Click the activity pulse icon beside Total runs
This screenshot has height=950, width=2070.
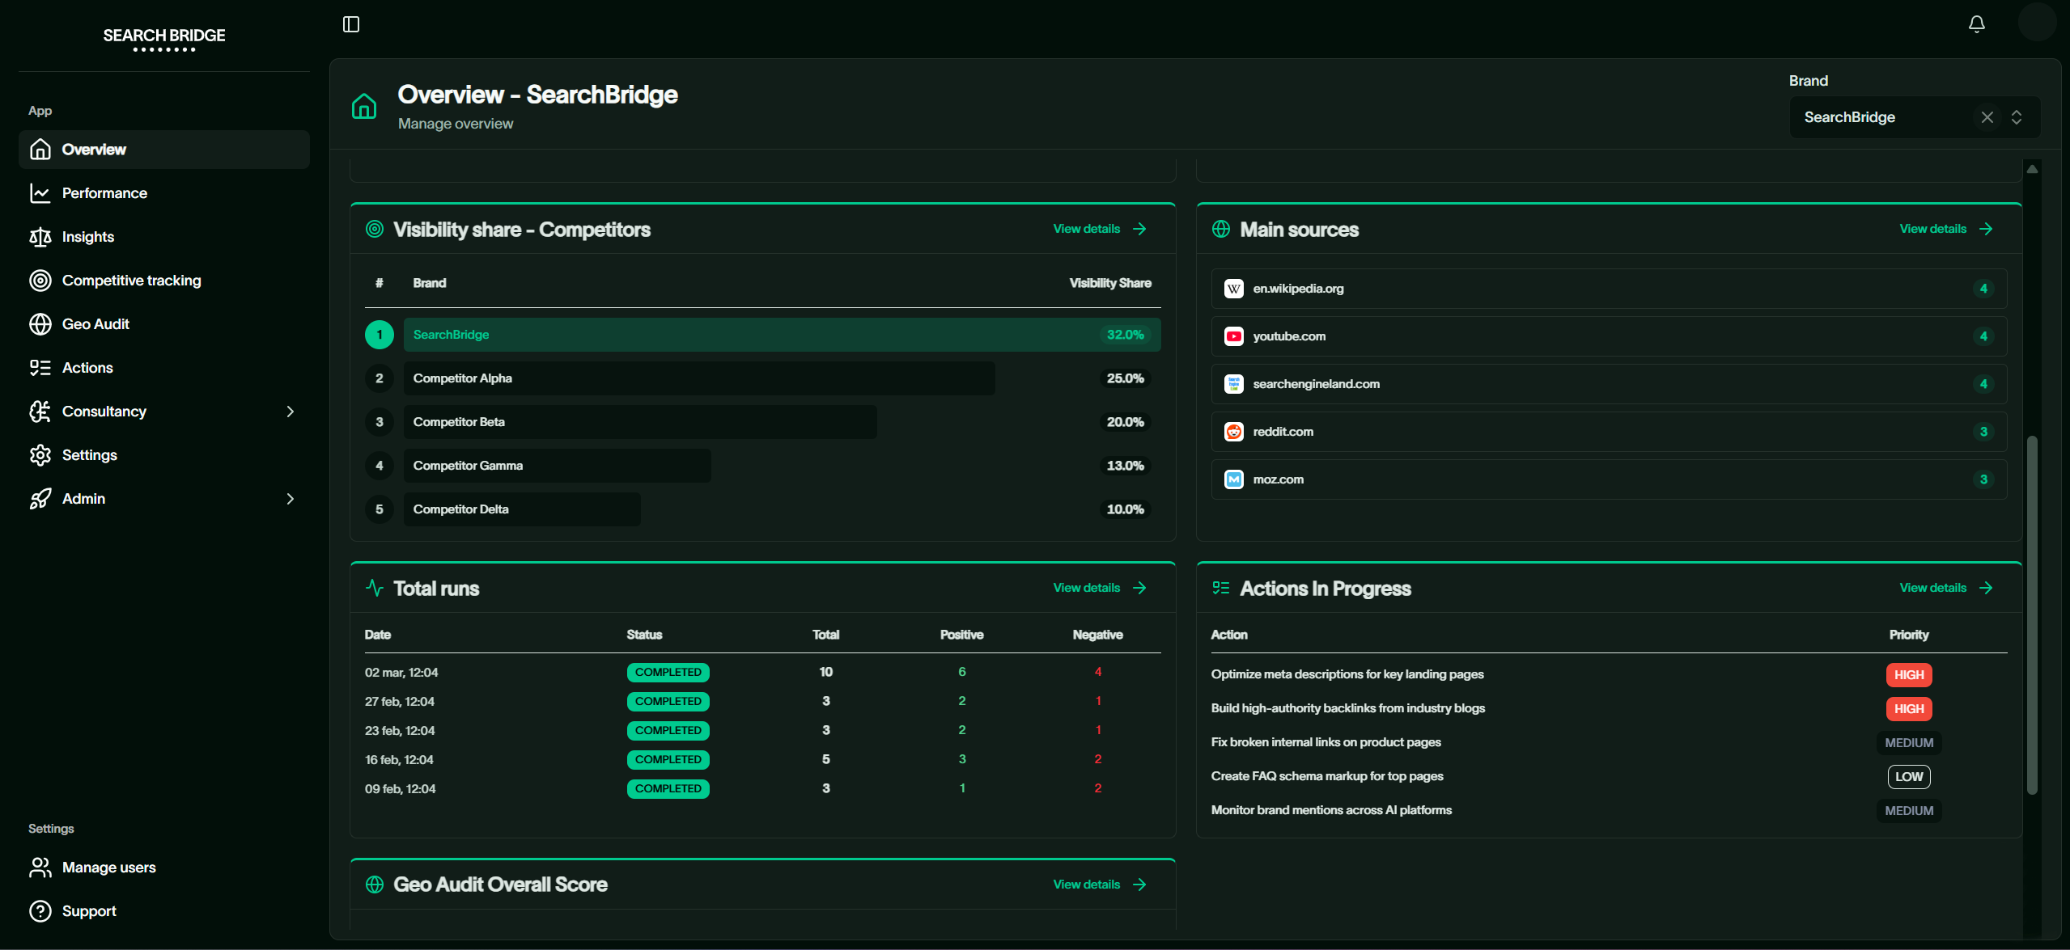375,588
